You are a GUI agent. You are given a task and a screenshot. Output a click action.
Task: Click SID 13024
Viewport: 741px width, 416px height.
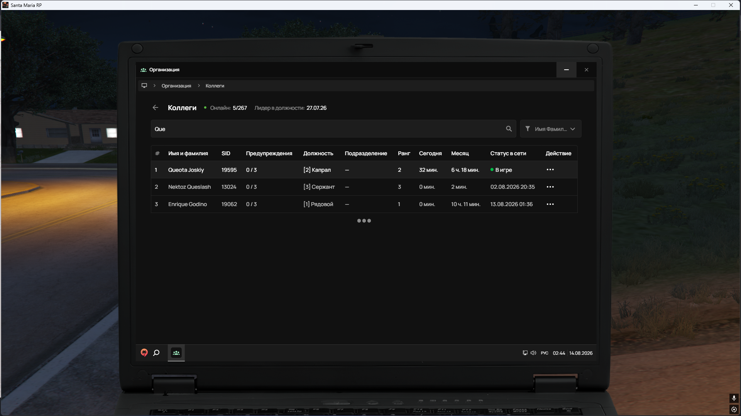229,187
